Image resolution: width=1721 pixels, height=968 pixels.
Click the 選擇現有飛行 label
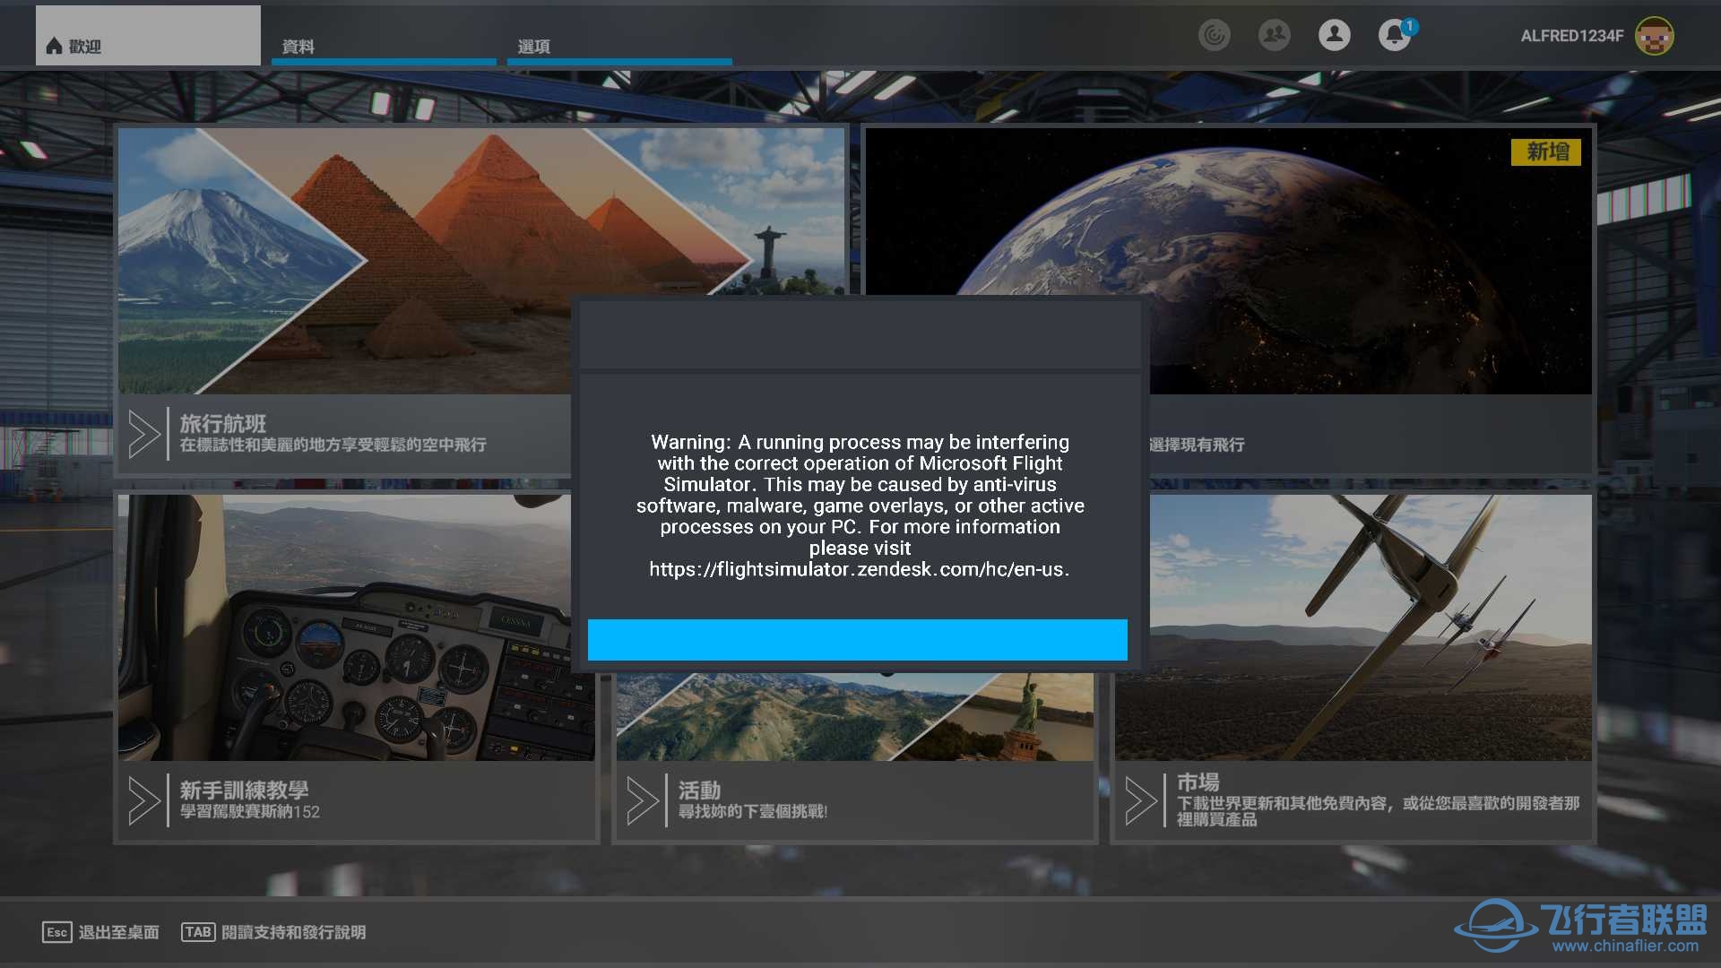point(1197,445)
